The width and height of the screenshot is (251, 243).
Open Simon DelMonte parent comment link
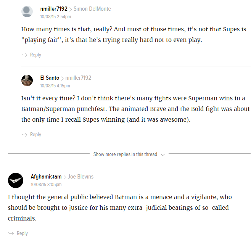[x=92, y=9]
